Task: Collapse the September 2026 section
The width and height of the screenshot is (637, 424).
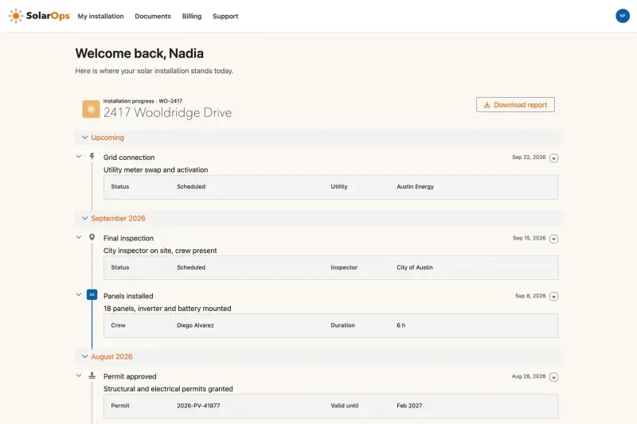Action: 84,218
